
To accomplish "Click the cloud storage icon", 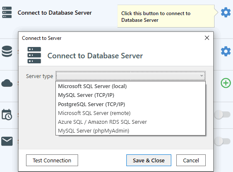I will tap(7, 83).
